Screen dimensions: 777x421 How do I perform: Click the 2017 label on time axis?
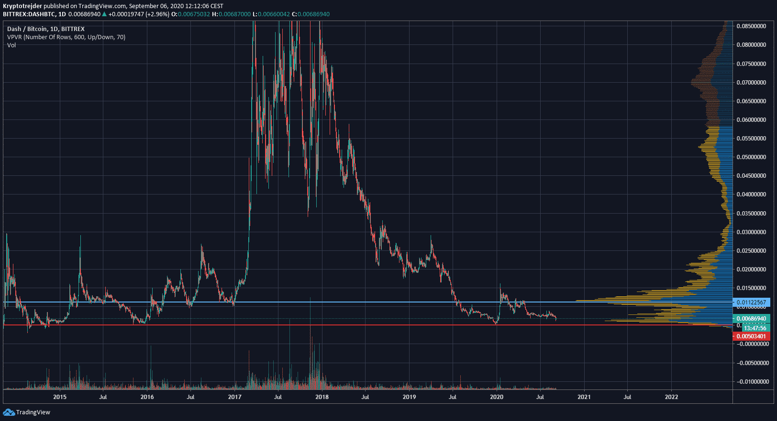pos(234,397)
